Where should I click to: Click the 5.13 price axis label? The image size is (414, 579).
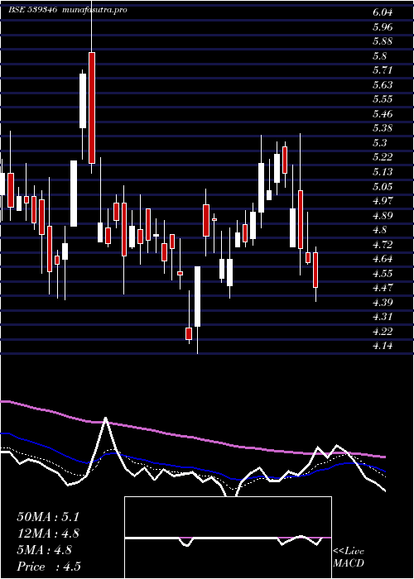(x=383, y=172)
